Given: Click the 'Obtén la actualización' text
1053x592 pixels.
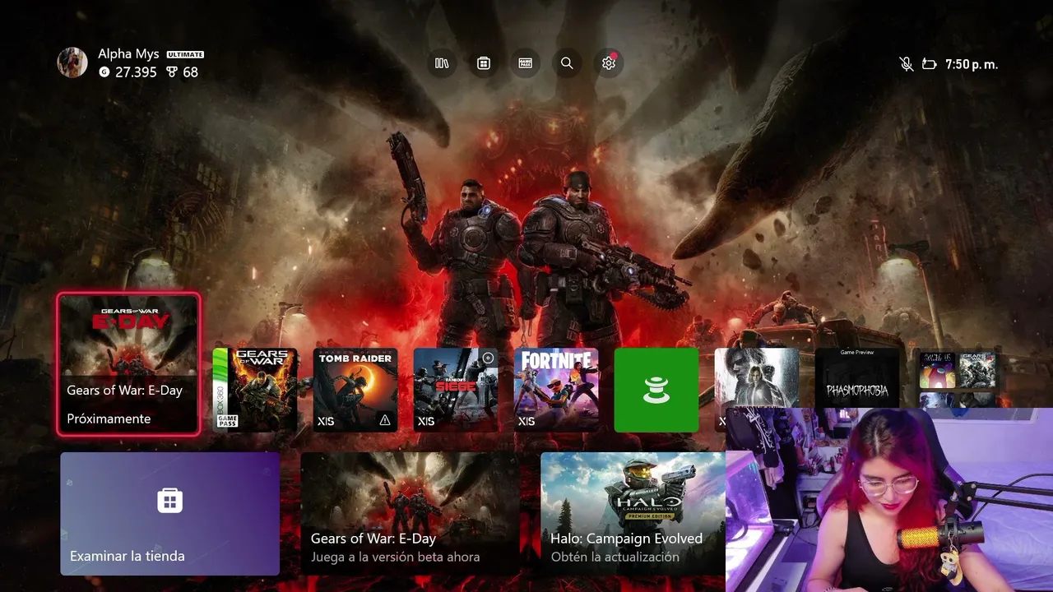Looking at the screenshot, I should coord(615,557).
